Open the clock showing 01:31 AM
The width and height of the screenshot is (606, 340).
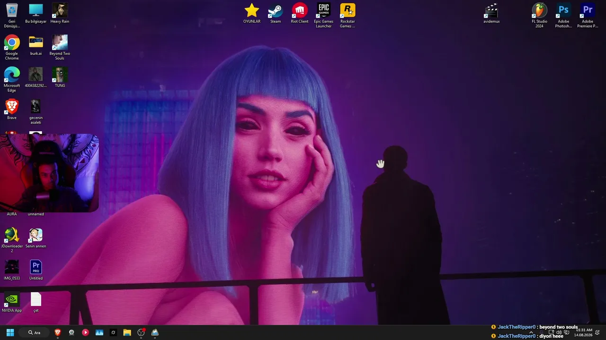(x=583, y=332)
